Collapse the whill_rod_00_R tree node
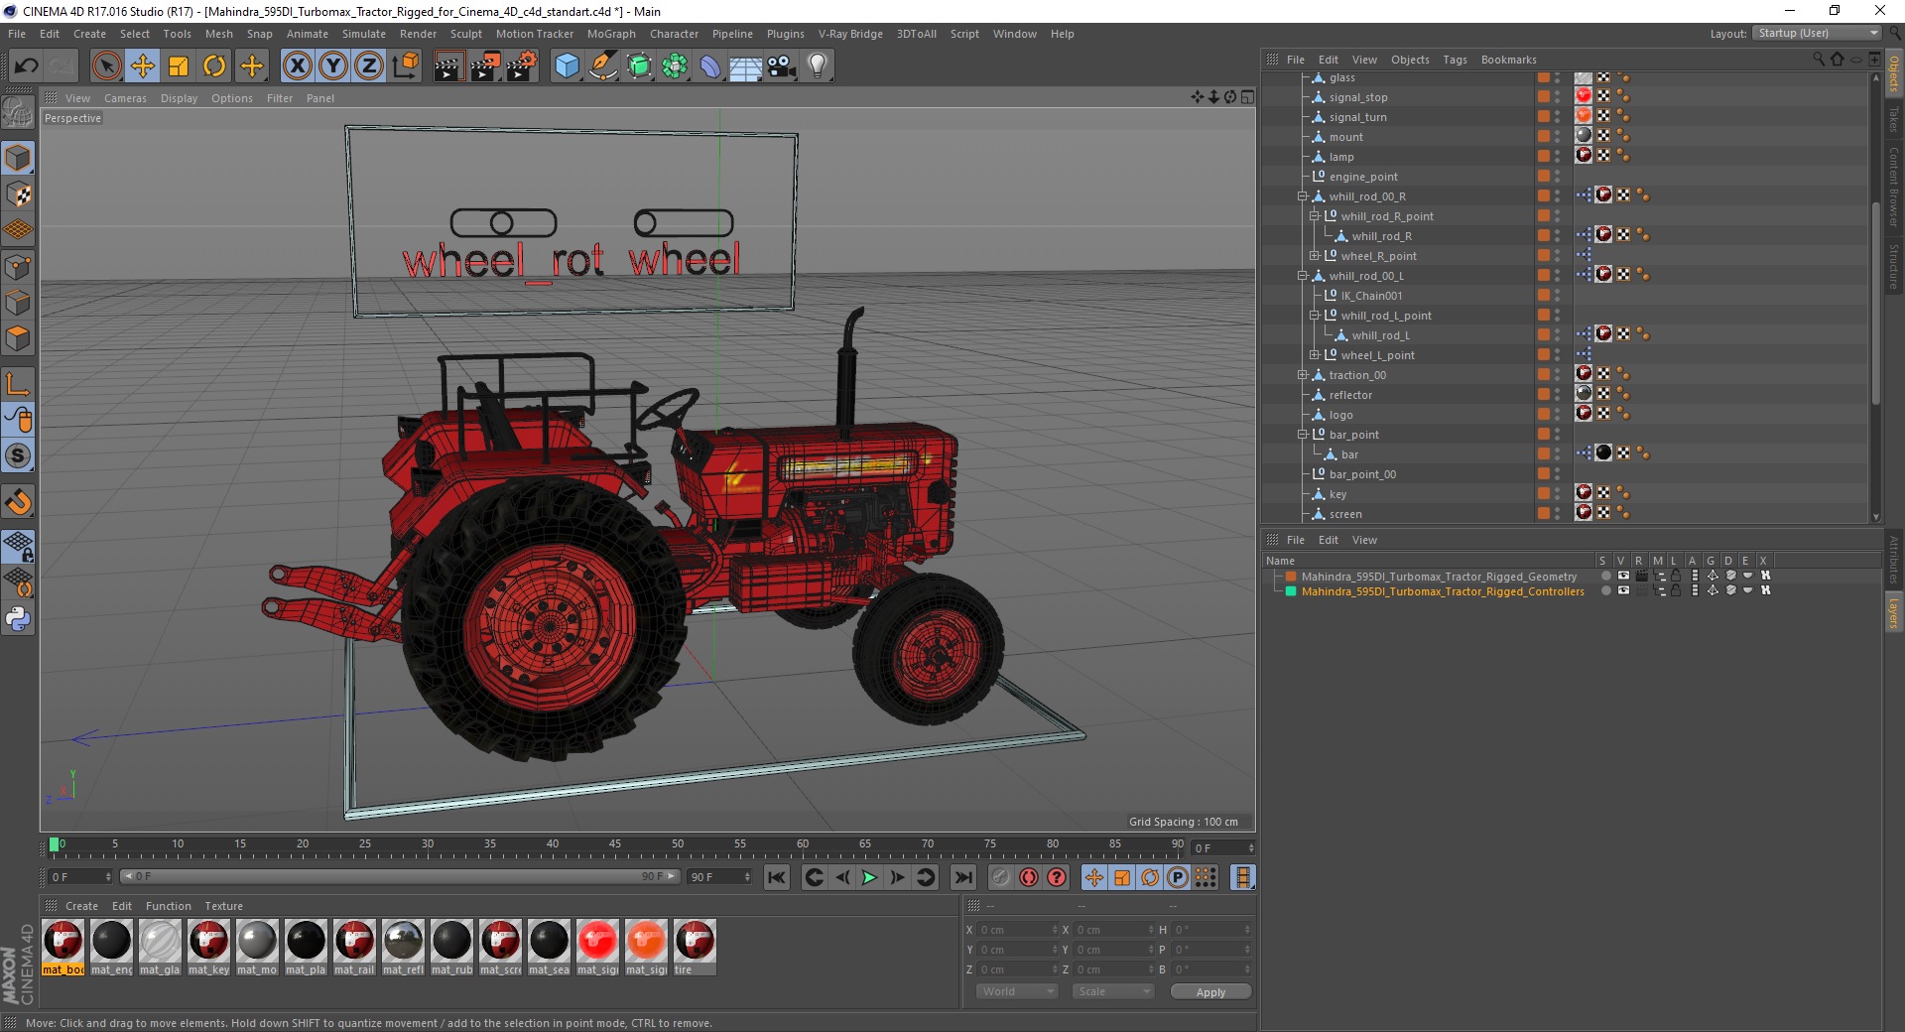 [x=1302, y=196]
